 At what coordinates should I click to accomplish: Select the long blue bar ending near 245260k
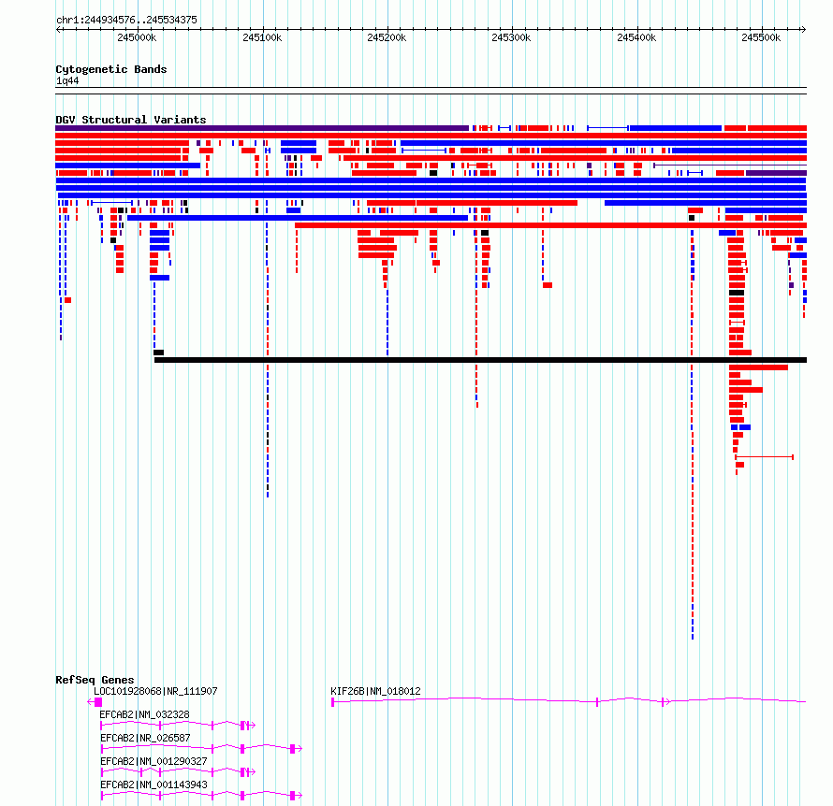point(298,218)
